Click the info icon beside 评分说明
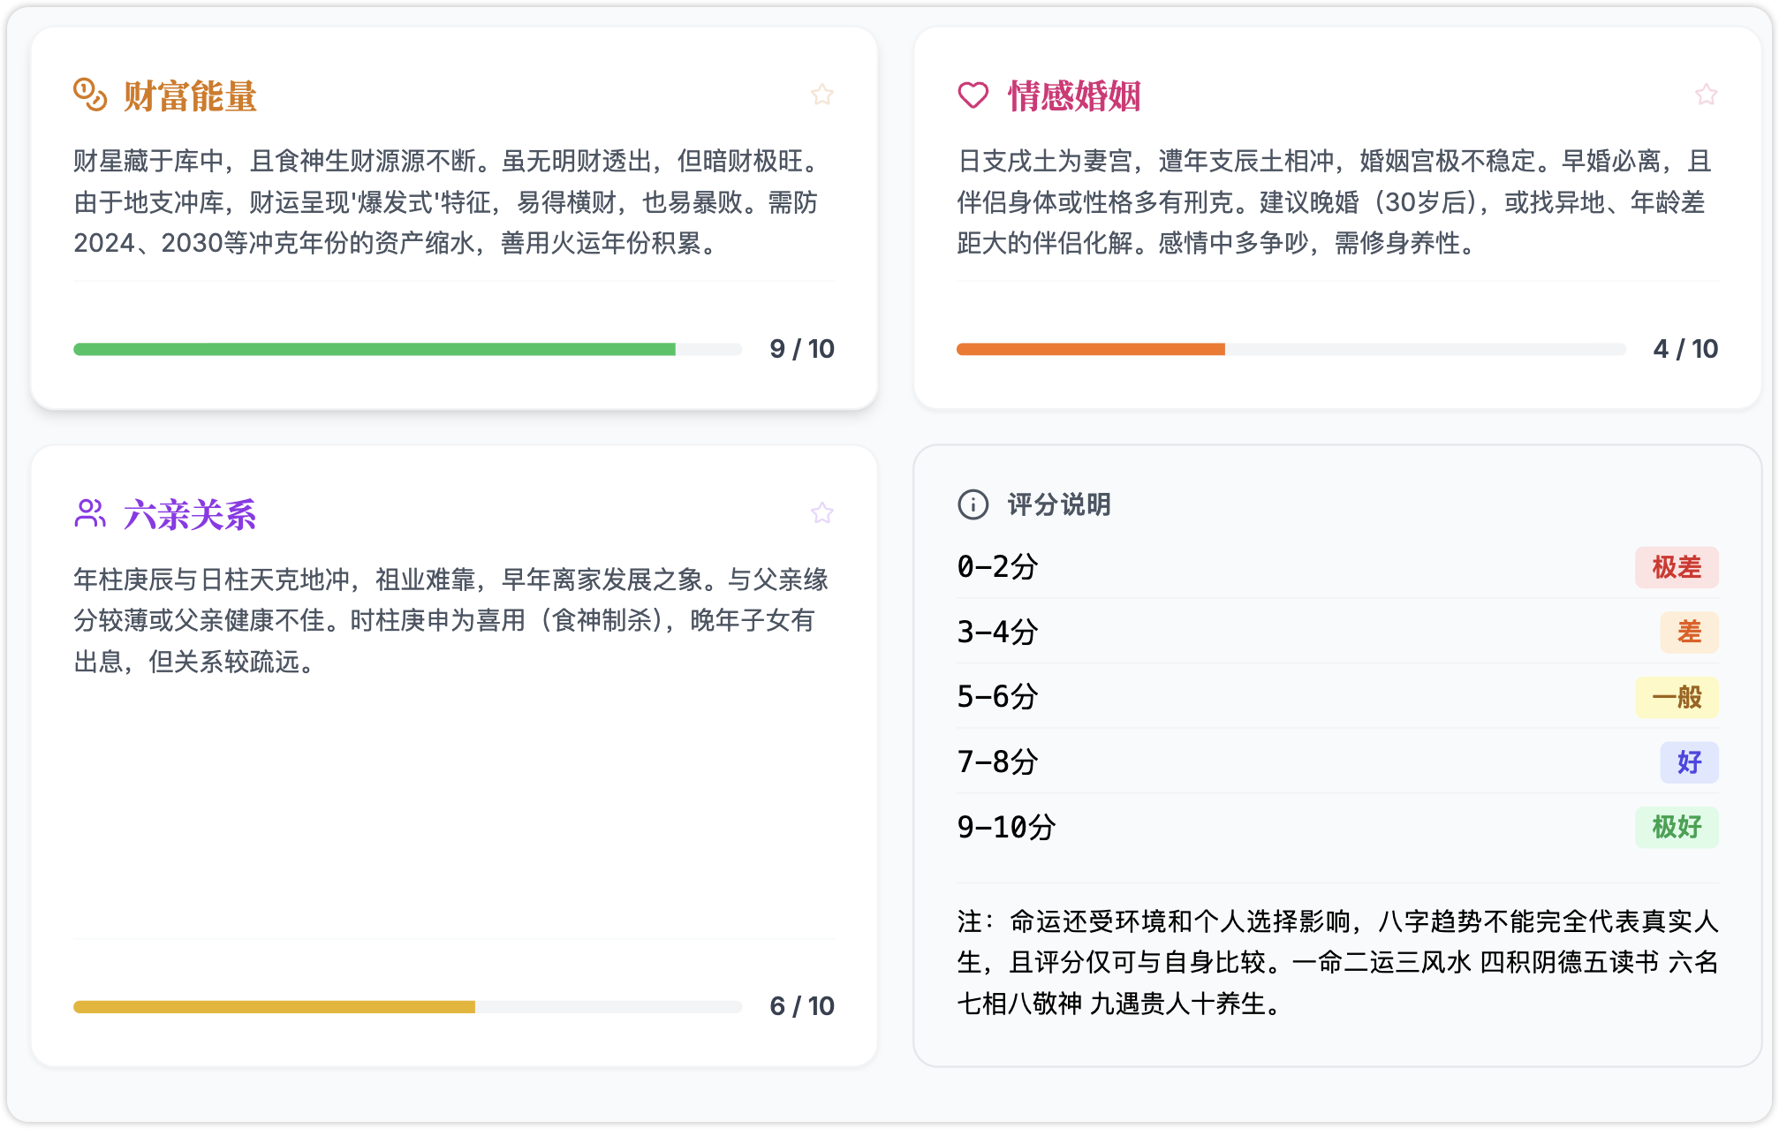This screenshot has height=1129, width=1779. pos(973,504)
